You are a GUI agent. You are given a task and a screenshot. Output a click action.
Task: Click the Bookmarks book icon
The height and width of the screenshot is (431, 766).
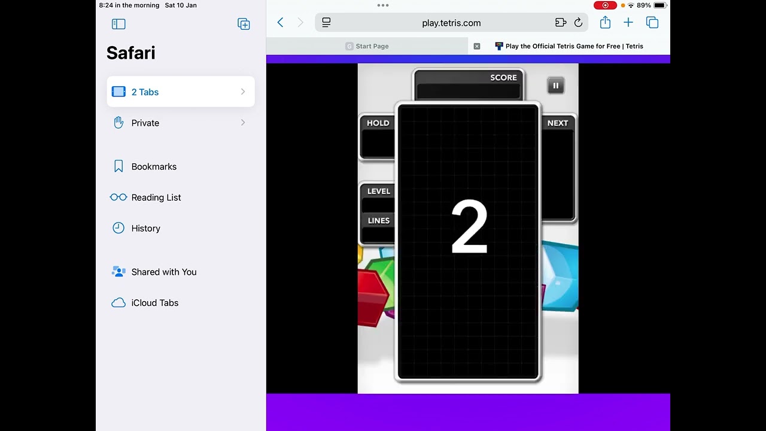[x=118, y=166]
